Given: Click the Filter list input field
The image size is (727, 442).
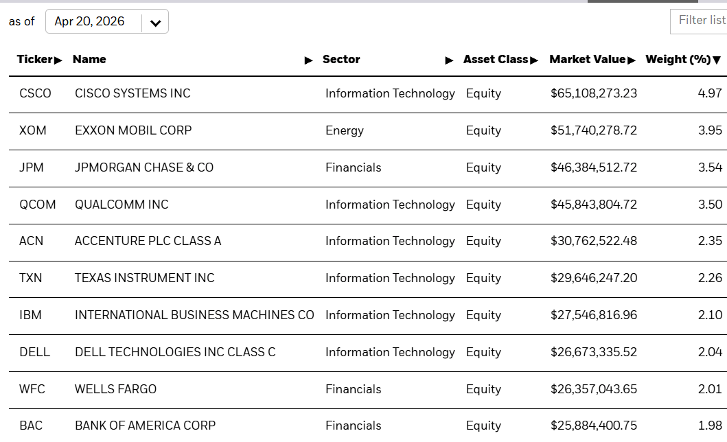Looking at the screenshot, I should [700, 21].
